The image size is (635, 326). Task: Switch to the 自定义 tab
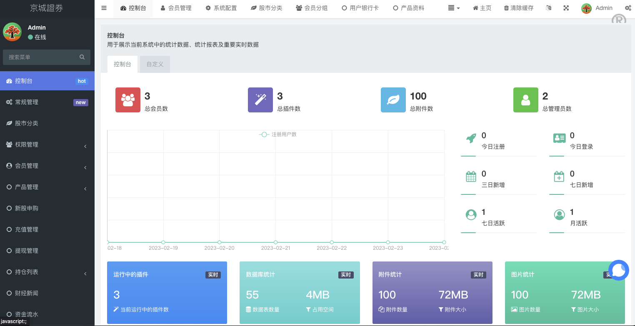155,64
